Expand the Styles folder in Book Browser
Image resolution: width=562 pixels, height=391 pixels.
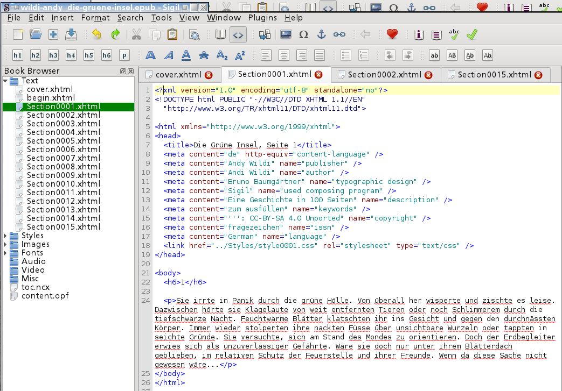(6, 236)
